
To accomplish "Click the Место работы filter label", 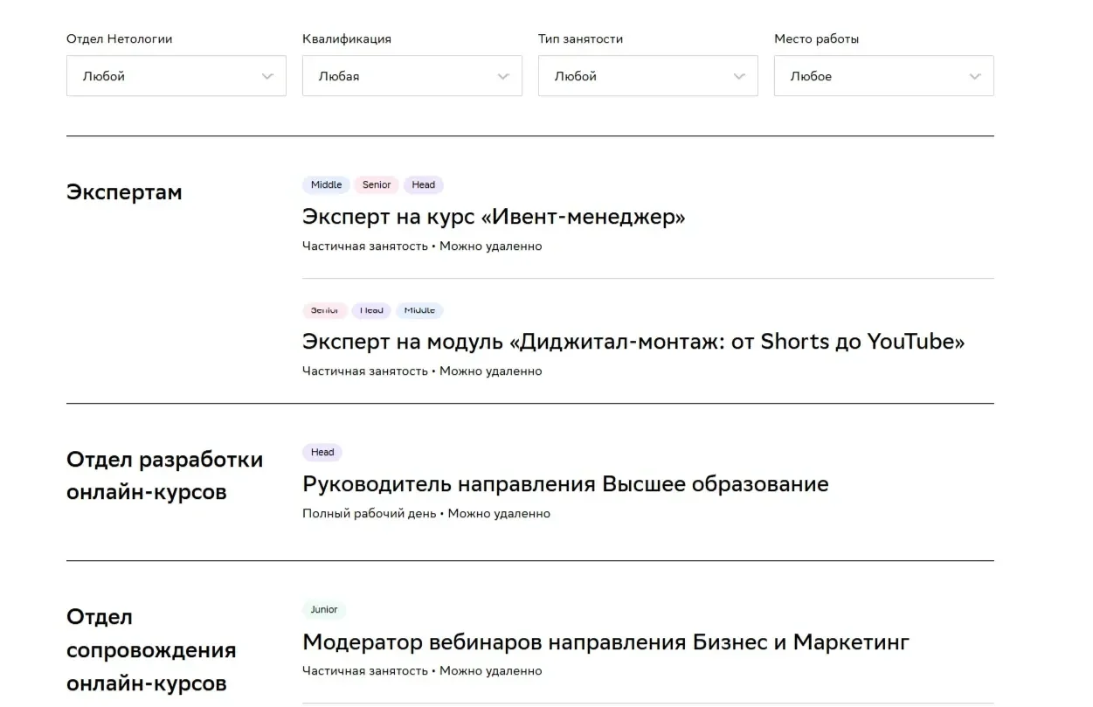I will click(x=817, y=38).
